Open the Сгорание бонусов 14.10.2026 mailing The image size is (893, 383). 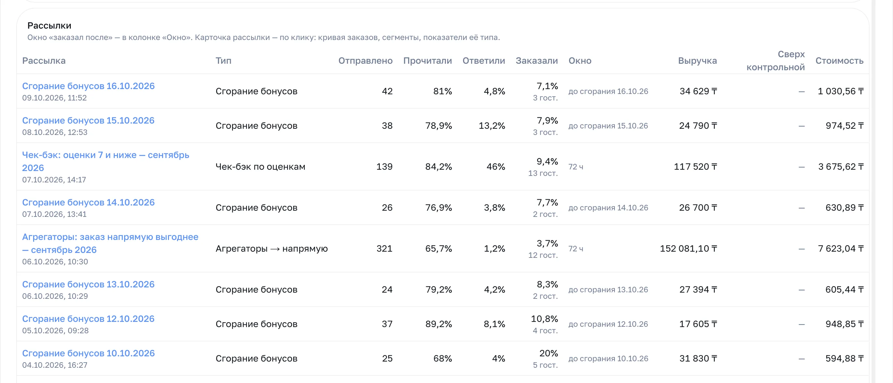coord(88,202)
